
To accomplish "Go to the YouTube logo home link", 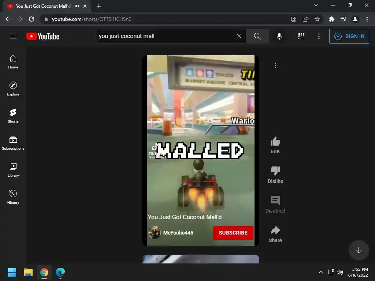I will pyautogui.click(x=43, y=36).
